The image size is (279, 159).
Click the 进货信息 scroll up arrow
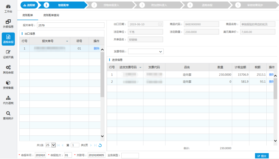tap(275, 76)
